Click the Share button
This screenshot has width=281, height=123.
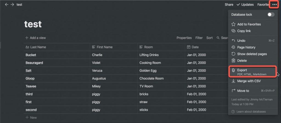coord(229,5)
